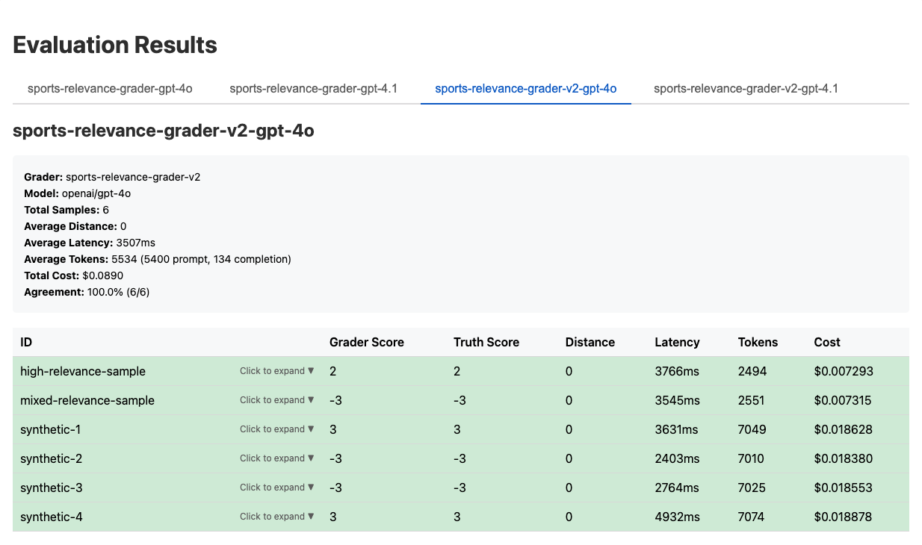
Task: Click the Distance column header
Action: pos(590,342)
